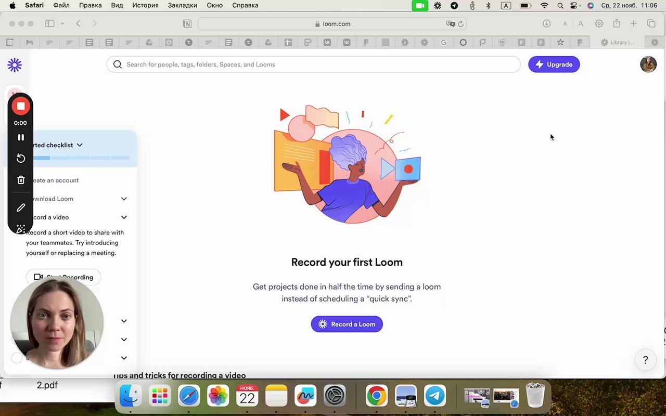This screenshot has height=416, width=666.
Task: Open Safari downloads icon
Action: pos(546,23)
